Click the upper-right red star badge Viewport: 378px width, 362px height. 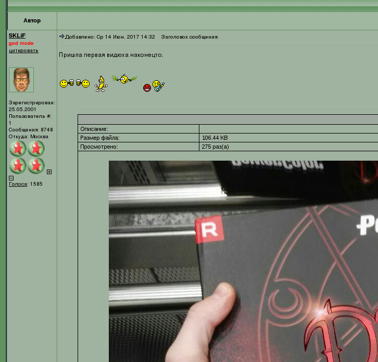pyautogui.click(x=36, y=149)
